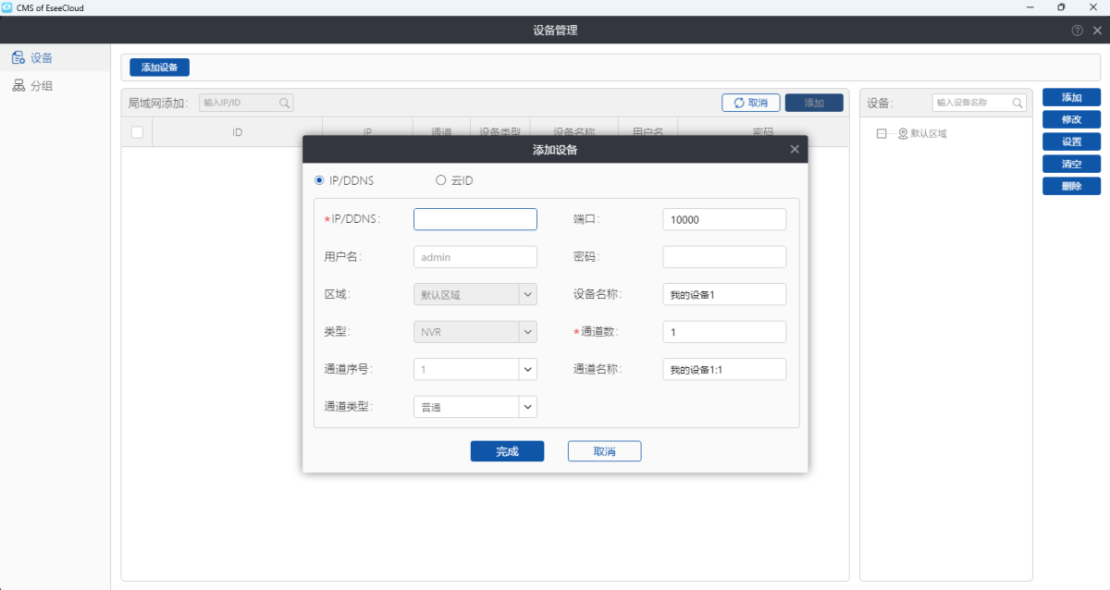Switch to the 分组 sidebar tab
This screenshot has width=1110, height=590.
(32, 86)
